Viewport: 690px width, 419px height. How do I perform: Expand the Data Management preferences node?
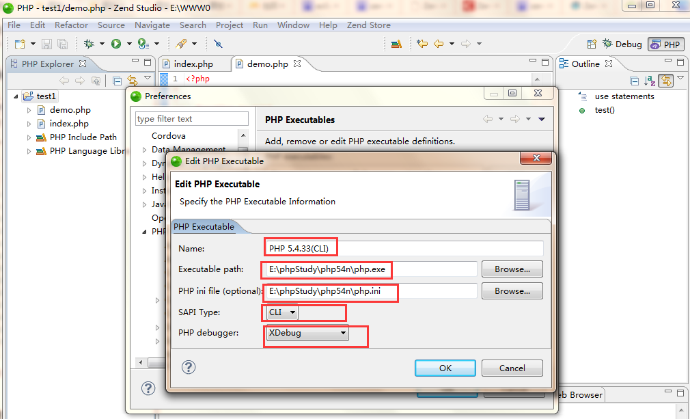tap(144, 150)
